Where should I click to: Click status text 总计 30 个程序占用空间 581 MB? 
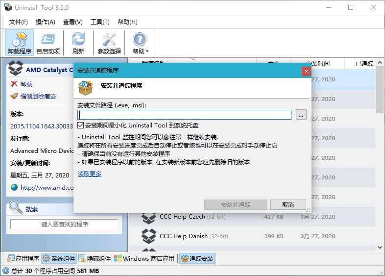pos(55,271)
